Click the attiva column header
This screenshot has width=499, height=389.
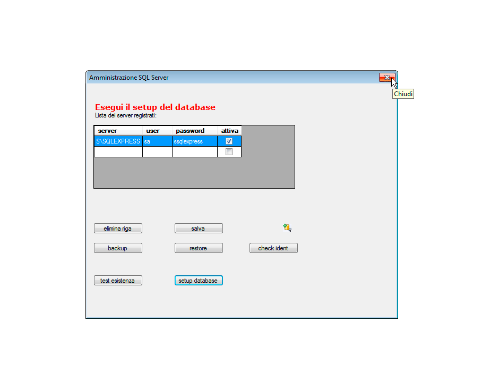[229, 131]
